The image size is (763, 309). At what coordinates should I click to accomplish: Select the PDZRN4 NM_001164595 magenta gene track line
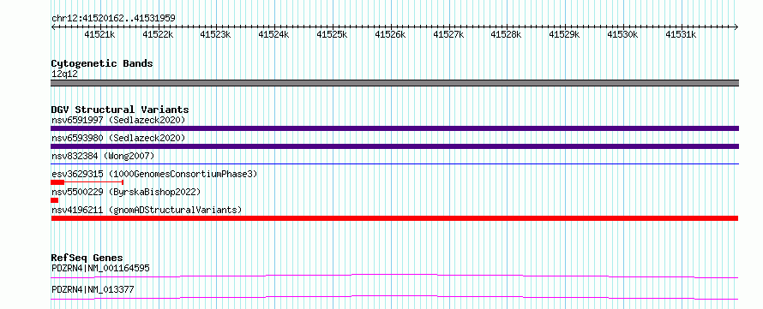[x=394, y=276]
